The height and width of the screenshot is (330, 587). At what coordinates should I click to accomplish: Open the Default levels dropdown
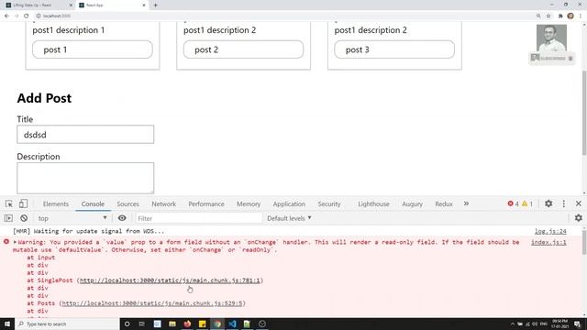289,218
